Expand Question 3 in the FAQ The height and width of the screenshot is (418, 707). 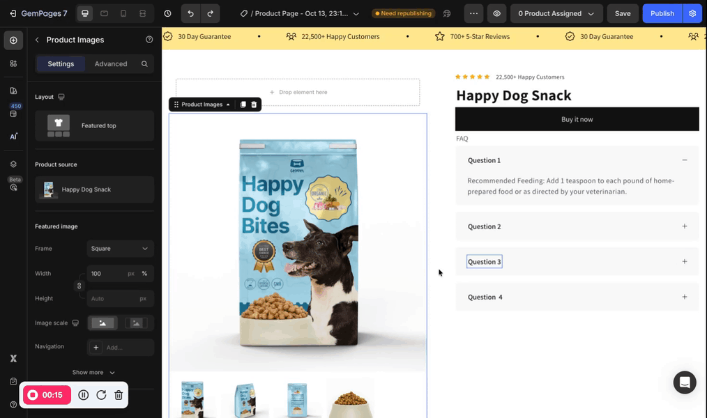pyautogui.click(x=685, y=261)
